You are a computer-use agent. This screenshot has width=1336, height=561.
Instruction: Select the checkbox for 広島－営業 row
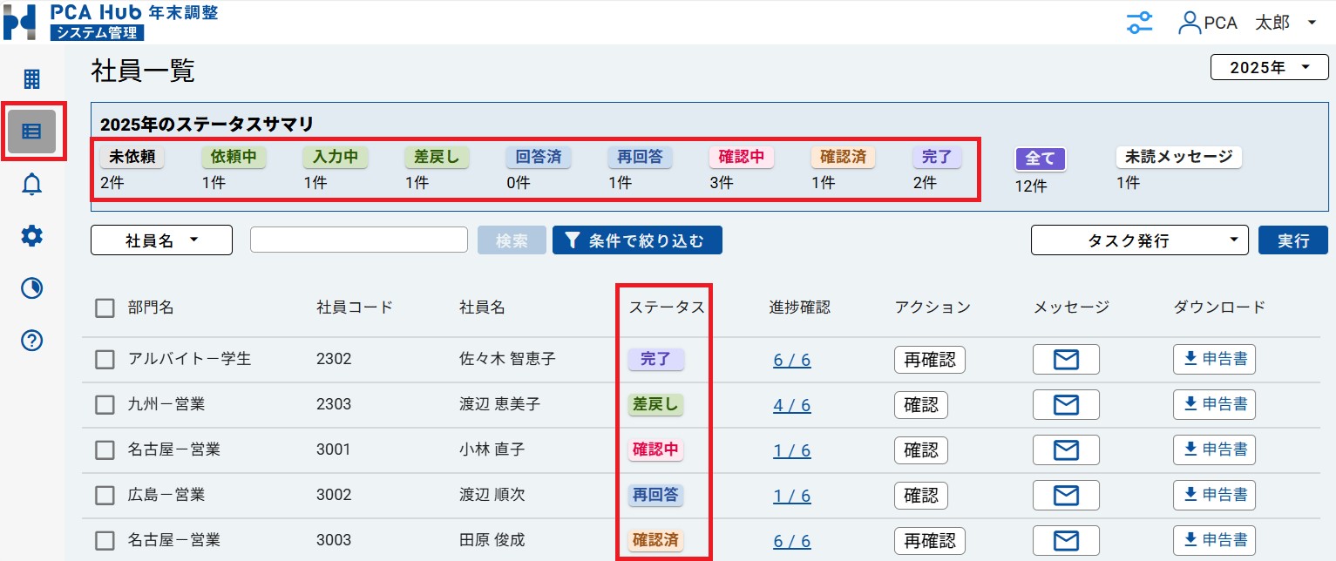point(105,495)
